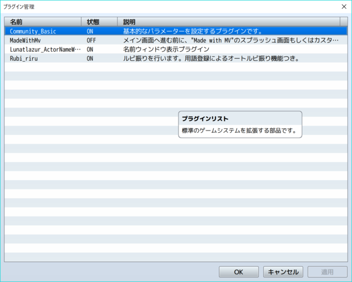Click the キャンセル button

click(x=283, y=272)
